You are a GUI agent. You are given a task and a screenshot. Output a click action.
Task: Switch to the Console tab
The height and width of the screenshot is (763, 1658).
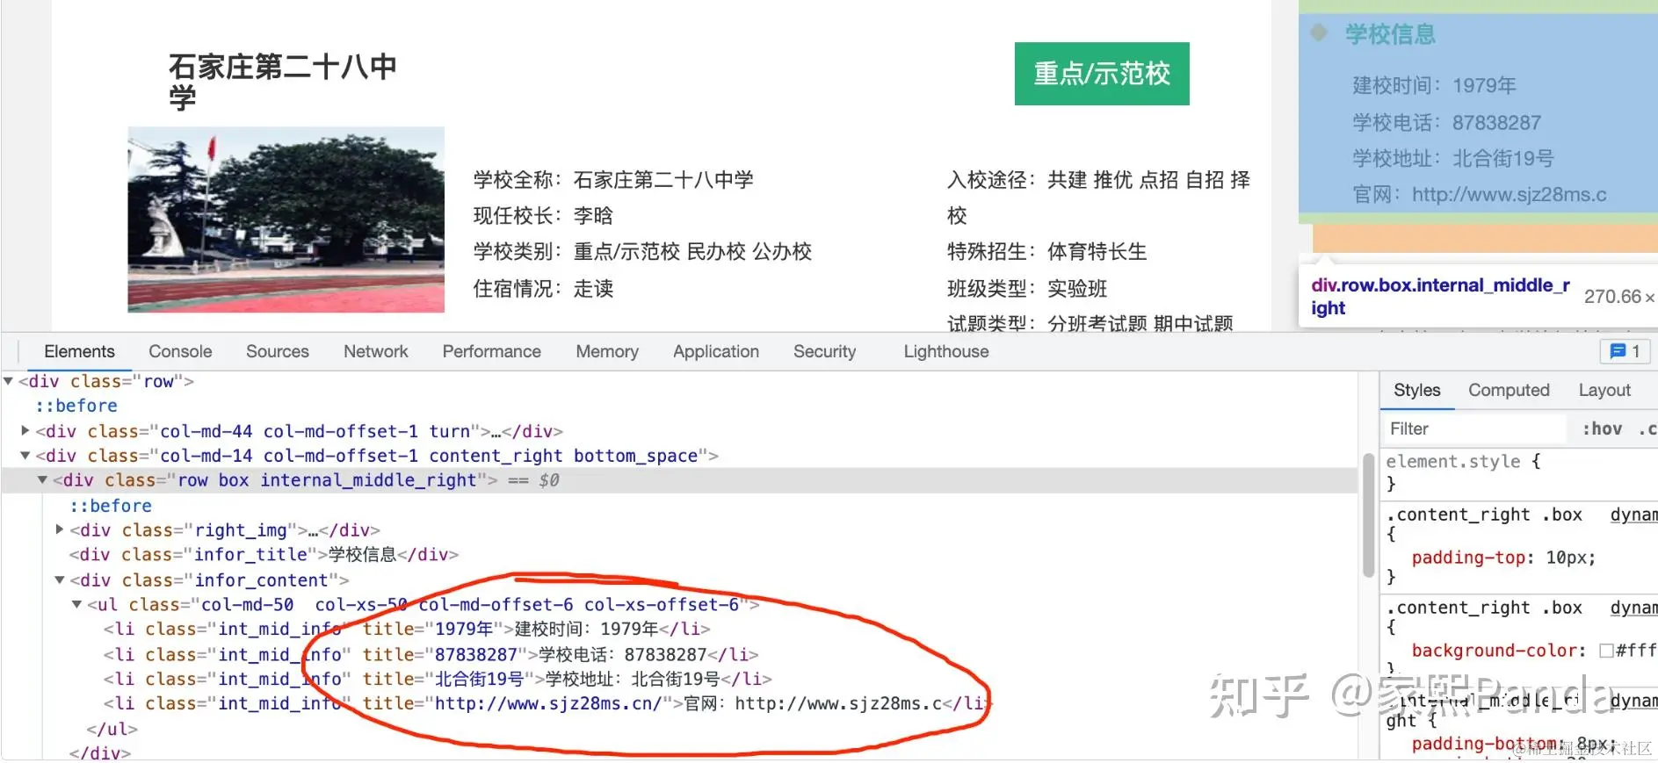point(180,351)
